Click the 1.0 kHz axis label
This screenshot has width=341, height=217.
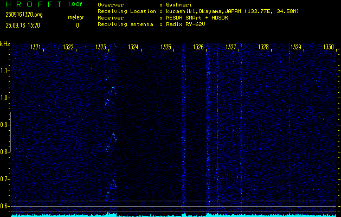[4, 98]
